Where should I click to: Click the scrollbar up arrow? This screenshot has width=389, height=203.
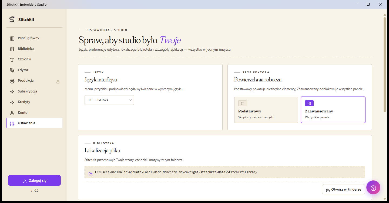pyautogui.click(x=385, y=15)
